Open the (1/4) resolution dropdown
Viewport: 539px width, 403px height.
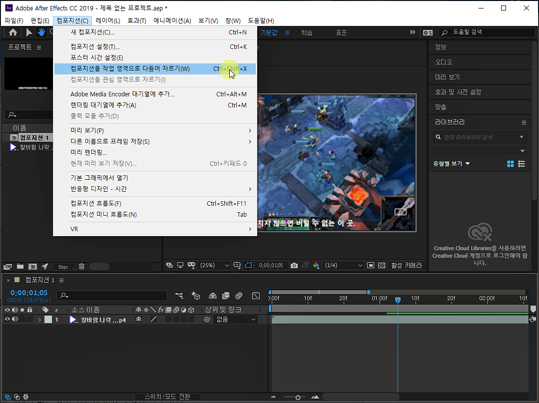tap(343, 265)
